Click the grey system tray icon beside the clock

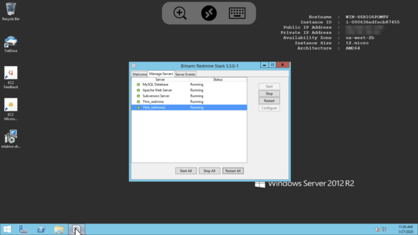tap(384, 229)
